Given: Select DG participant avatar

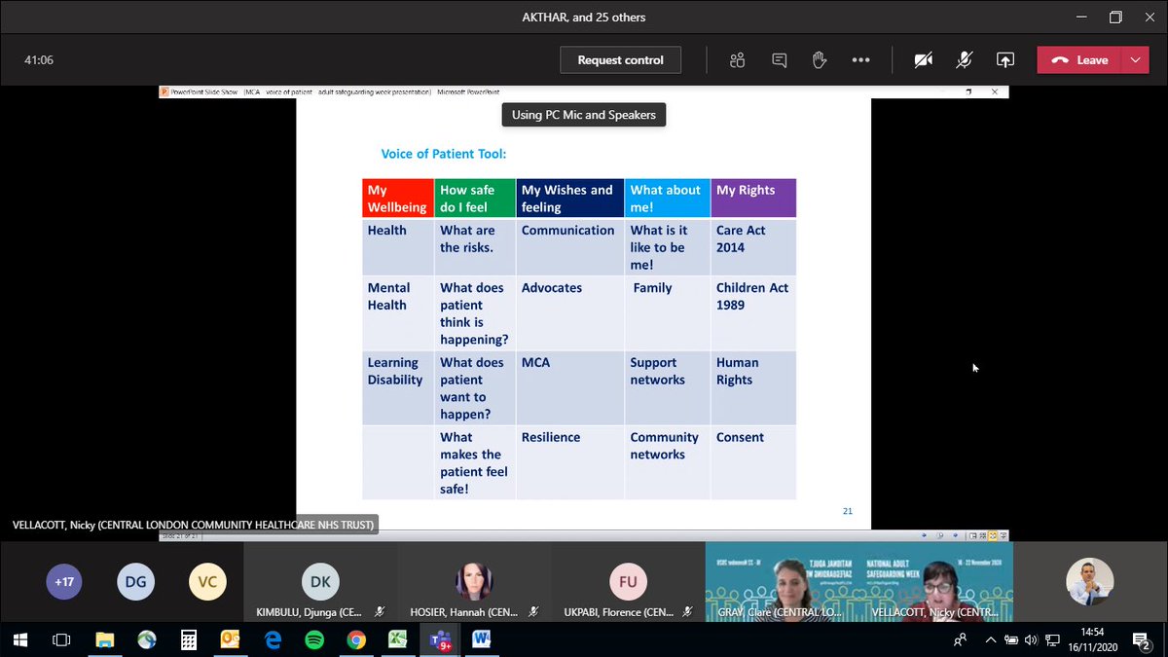Looking at the screenshot, I should 135,582.
